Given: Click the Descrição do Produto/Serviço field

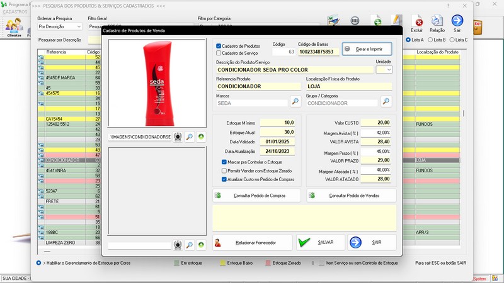Looking at the screenshot, I should point(295,70).
